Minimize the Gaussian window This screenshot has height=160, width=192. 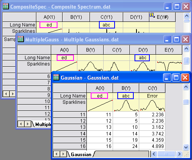(167, 78)
